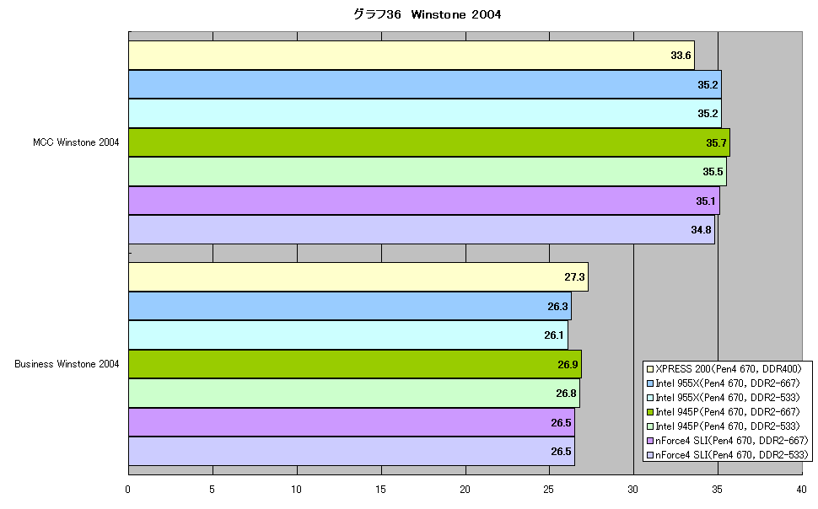Select the bar labeled 34.8
This screenshot has width=818, height=509.
click(422, 229)
